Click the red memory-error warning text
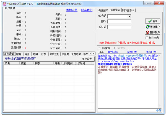 127,43
